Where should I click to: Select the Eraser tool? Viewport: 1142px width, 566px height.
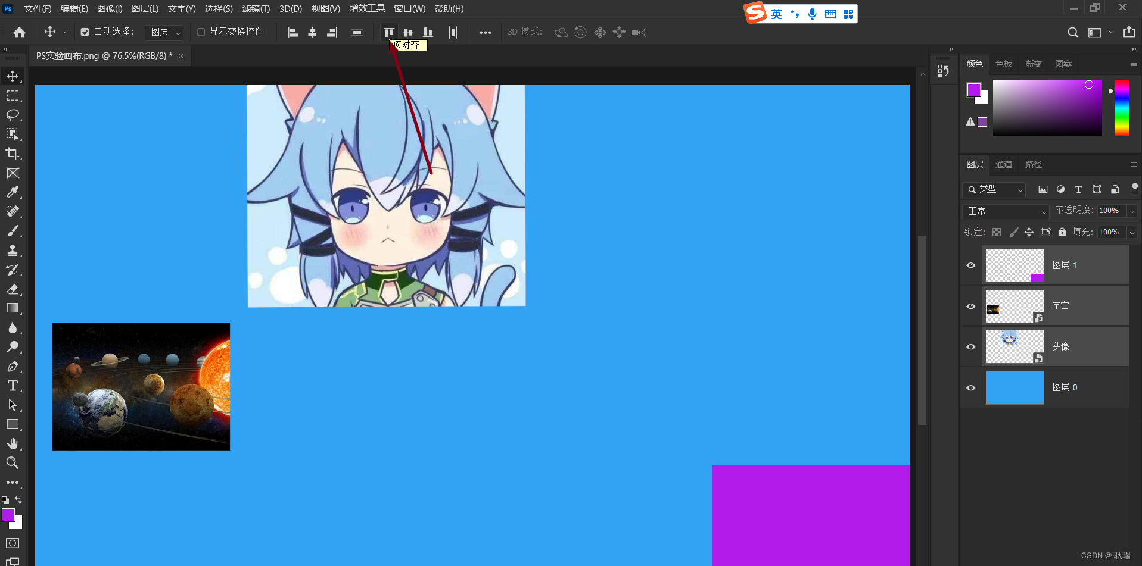(13, 289)
